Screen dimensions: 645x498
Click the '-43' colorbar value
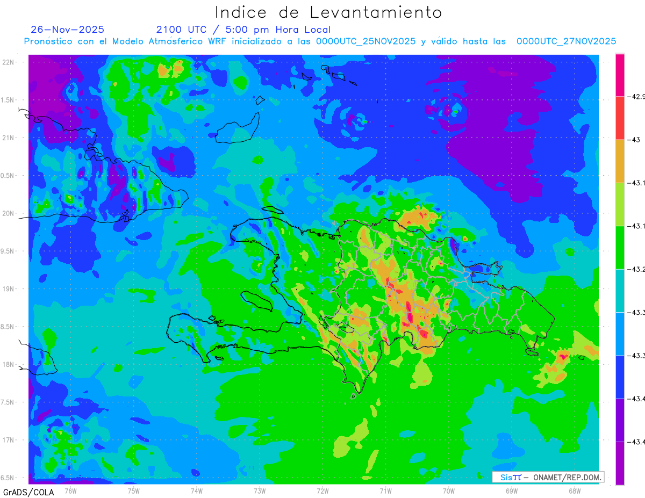tap(634, 140)
